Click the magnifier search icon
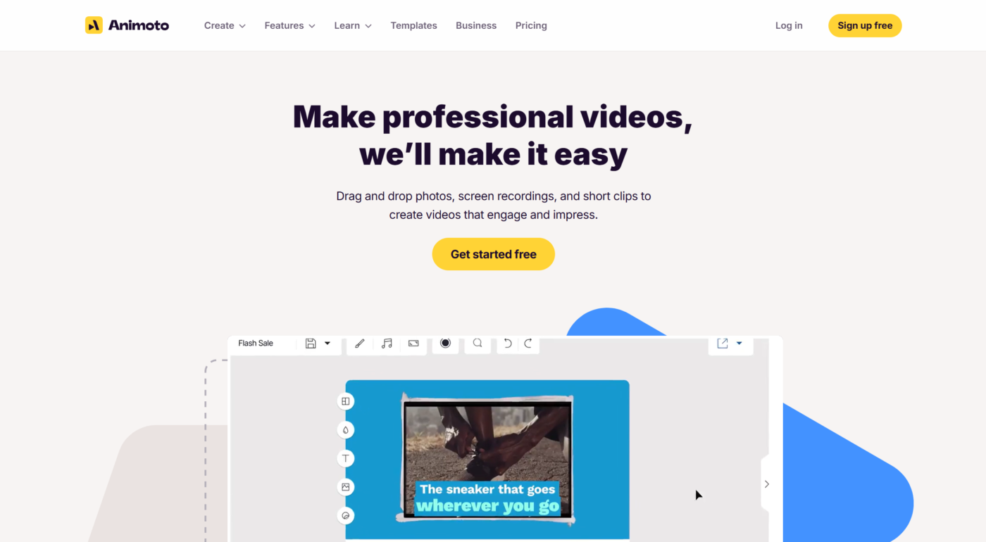Viewport: 986px width, 542px height. (x=478, y=343)
